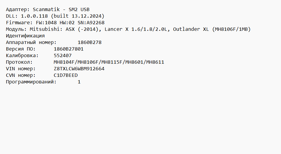This screenshot has width=281, height=154.
Task: Click the CVN value C1D7BEED
Action: coord(66,75)
